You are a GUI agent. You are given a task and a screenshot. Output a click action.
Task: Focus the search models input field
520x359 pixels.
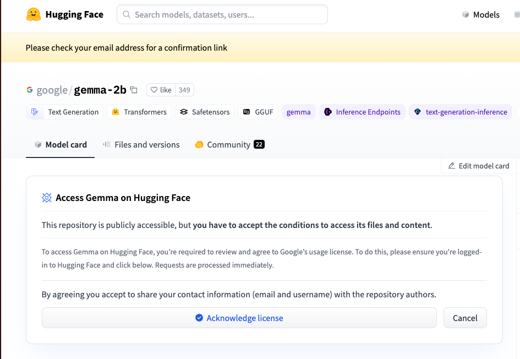(222, 15)
